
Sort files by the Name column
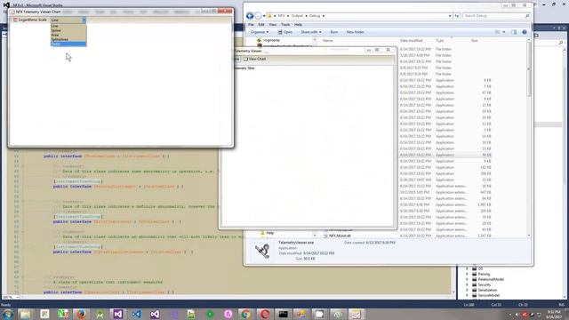tap(328, 41)
